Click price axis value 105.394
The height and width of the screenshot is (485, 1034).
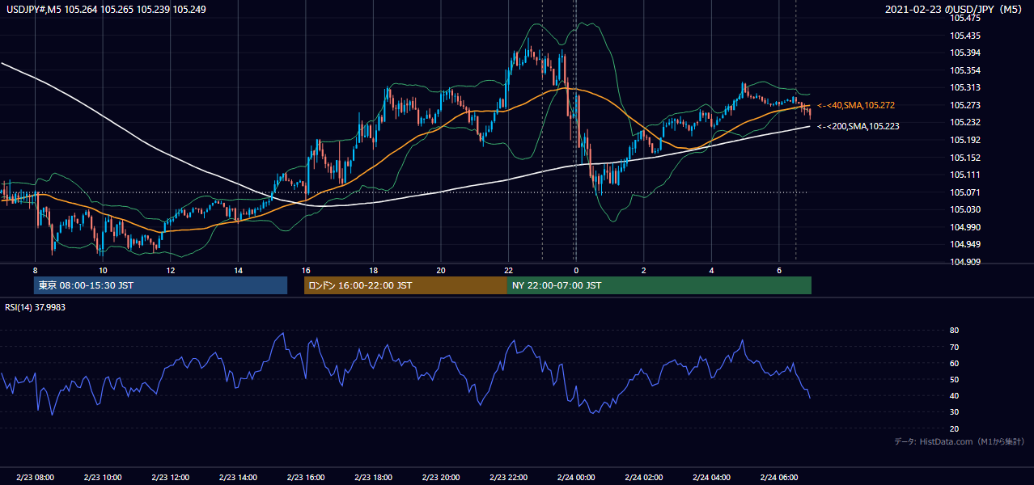965,53
